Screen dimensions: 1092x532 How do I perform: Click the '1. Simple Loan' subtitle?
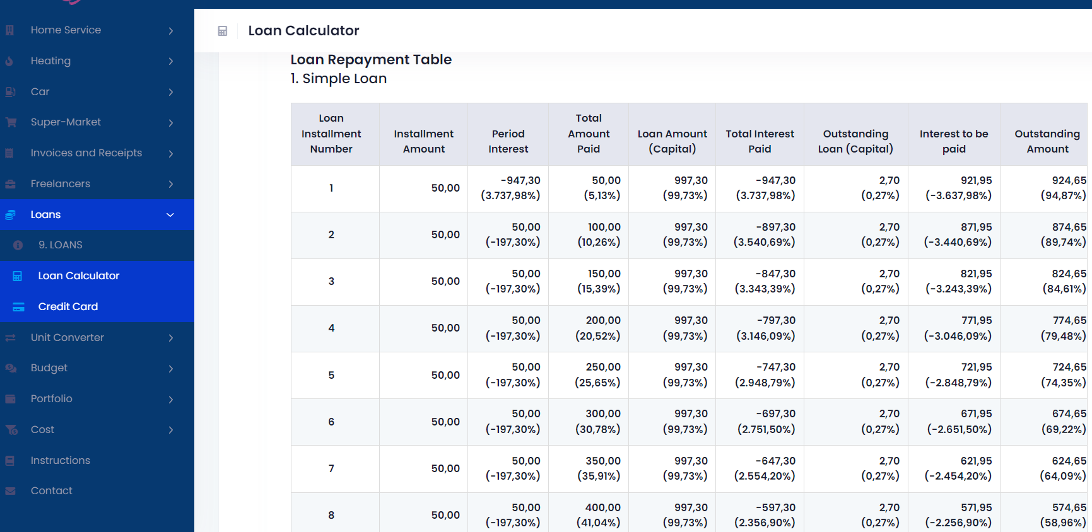[338, 79]
